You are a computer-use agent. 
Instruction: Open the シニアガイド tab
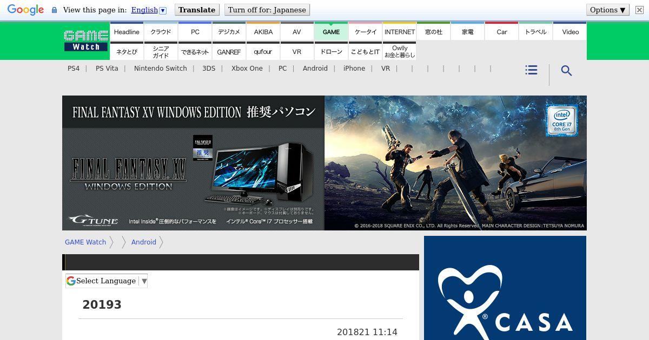[x=161, y=51]
